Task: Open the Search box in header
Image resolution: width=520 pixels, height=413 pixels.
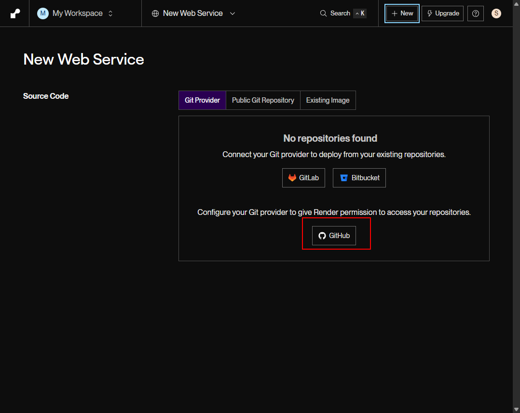Action: (343, 13)
